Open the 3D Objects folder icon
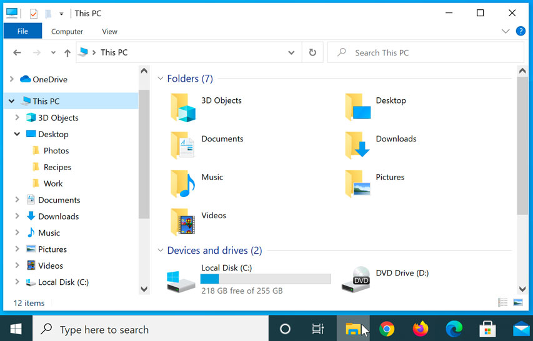The width and height of the screenshot is (533, 341). [183, 107]
